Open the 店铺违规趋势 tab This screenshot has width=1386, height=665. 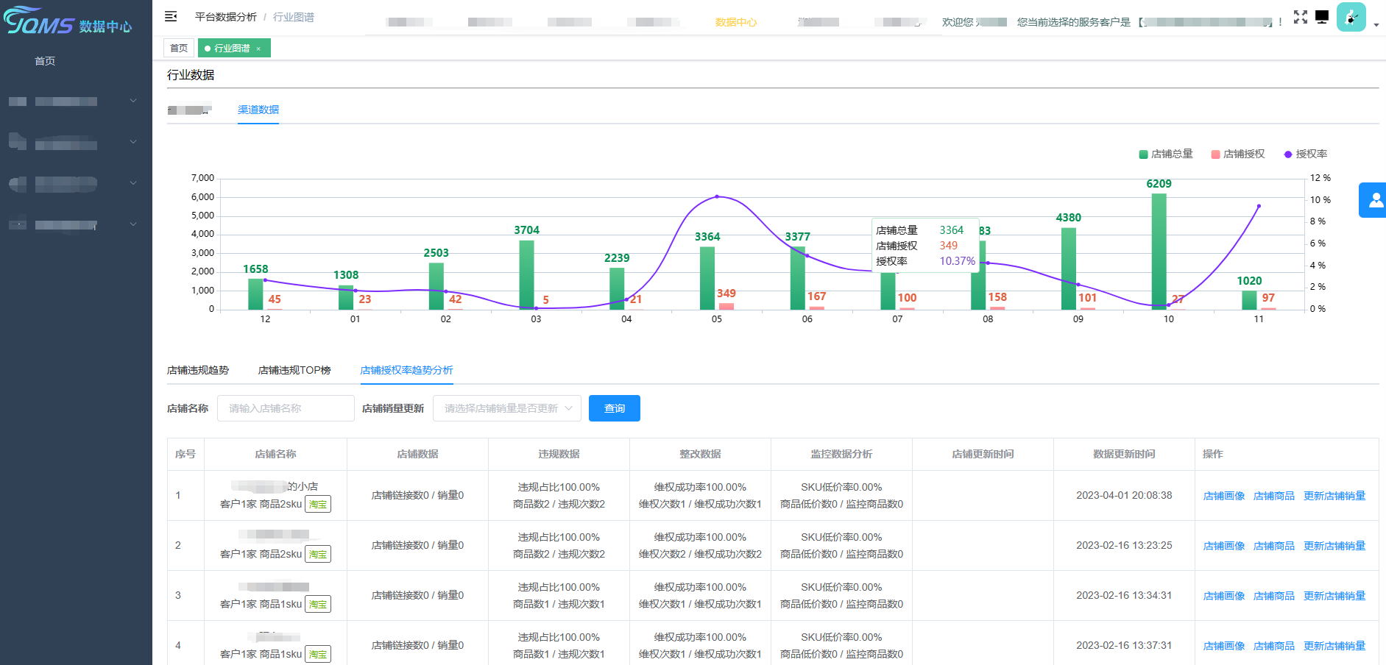(198, 370)
